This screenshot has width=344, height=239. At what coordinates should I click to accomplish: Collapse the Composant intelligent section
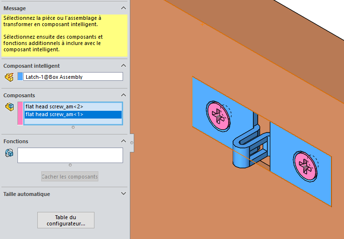click(124, 66)
